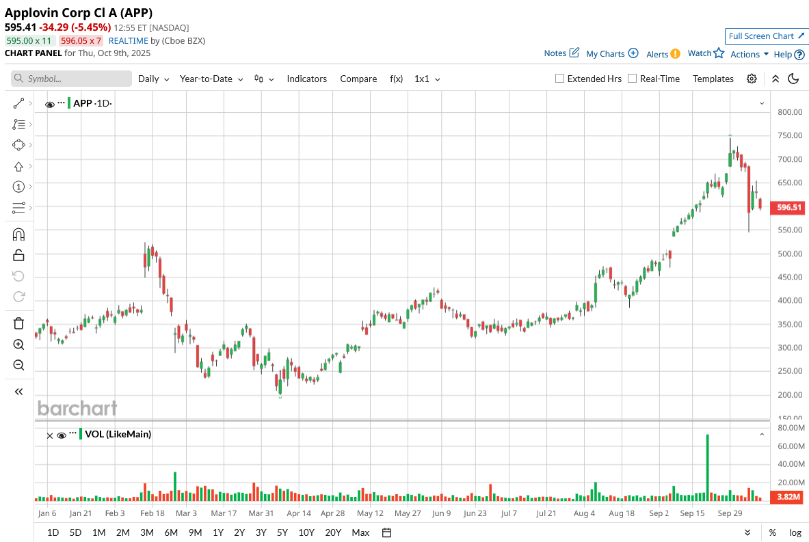This screenshot has height=542, width=809.
Task: Click the 3.82M volume value label
Action: point(788,497)
